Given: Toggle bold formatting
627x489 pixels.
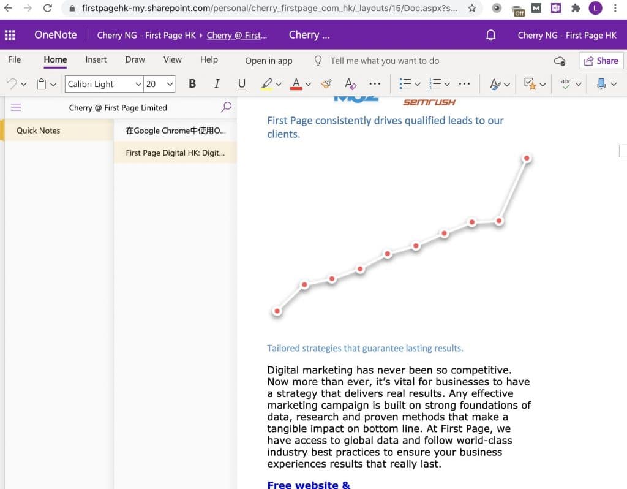Looking at the screenshot, I should (x=192, y=84).
